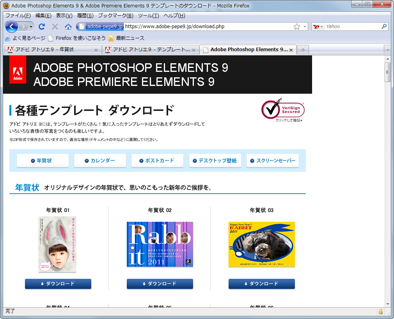This screenshot has width=394, height=319.
Task: Select the ポストカード category button
Action: [157, 160]
